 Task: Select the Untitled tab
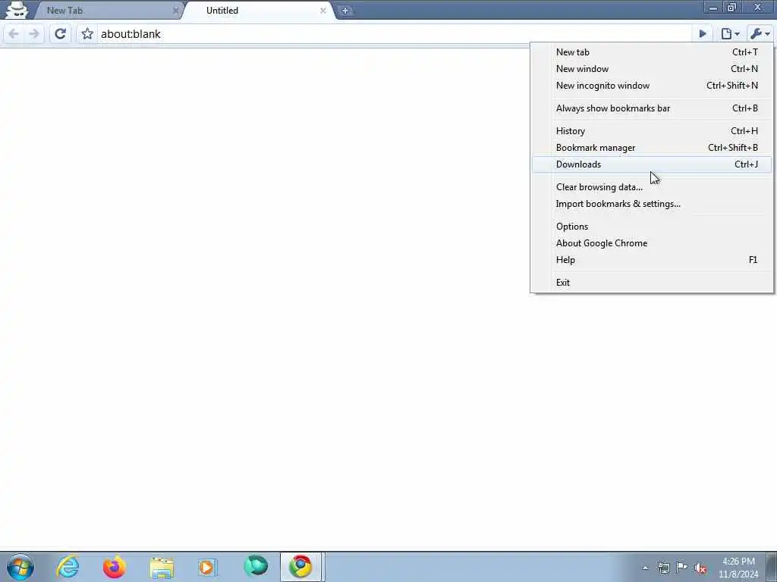[x=258, y=11]
